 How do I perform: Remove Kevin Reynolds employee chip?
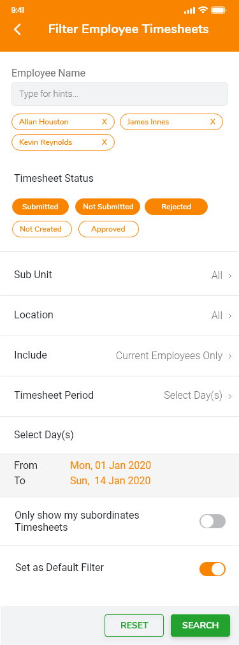[x=105, y=142]
